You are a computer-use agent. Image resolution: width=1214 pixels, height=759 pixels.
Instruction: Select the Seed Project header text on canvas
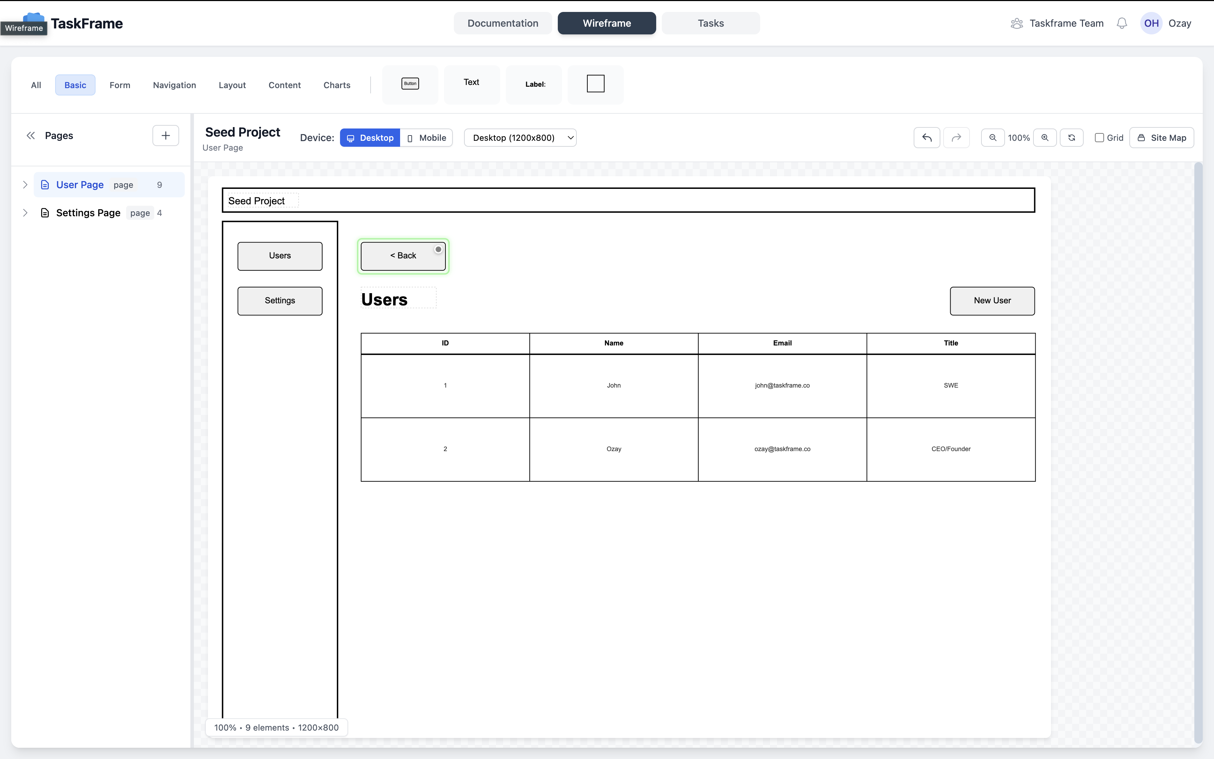(x=256, y=201)
